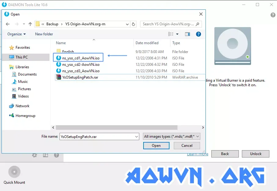Click the Forward navigation arrow
The height and width of the screenshot is (191, 277).
[x=17, y=24]
